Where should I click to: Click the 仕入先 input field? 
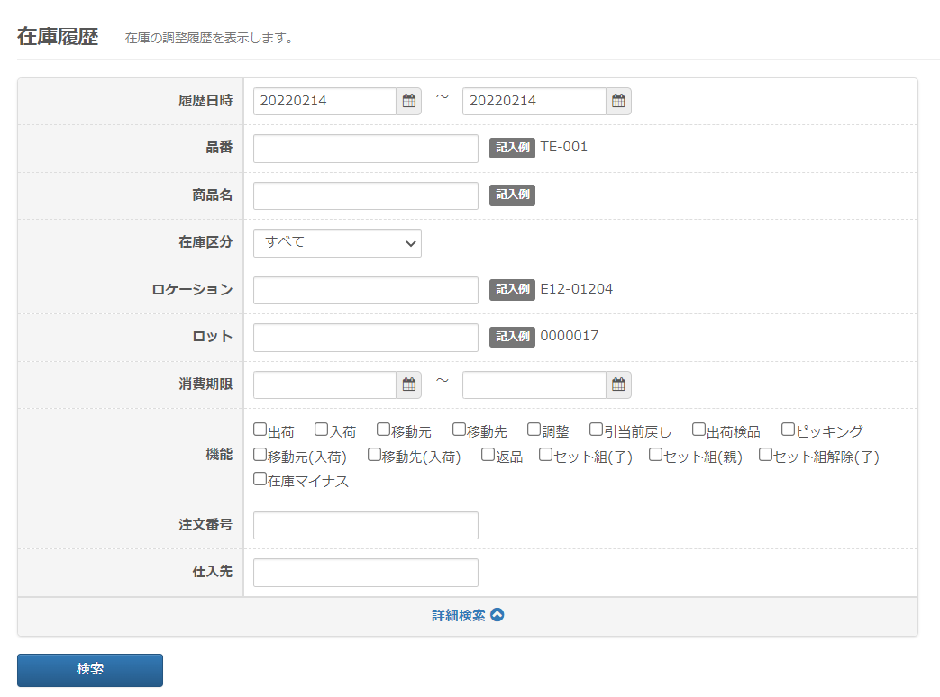pos(365,573)
